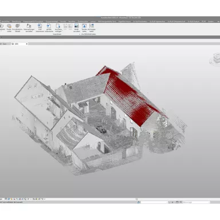Viewport: 220px width, 220px height.
Task: Expand the Aus Bibliothek laden panel
Action: point(88,34)
